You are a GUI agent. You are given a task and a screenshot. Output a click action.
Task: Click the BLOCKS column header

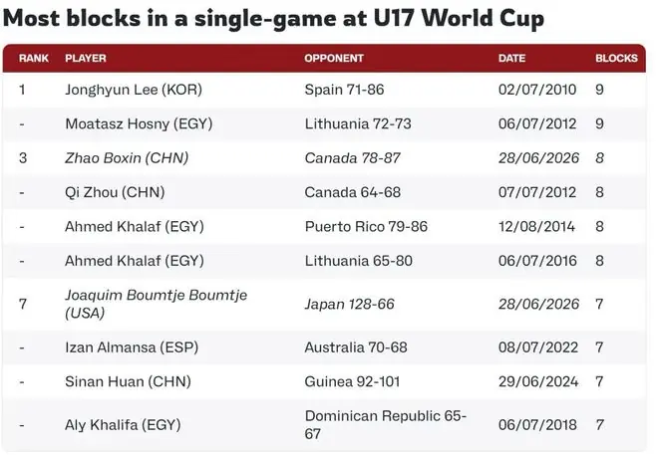pyautogui.click(x=616, y=58)
